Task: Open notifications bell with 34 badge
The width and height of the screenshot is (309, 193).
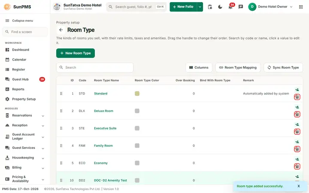Action: tap(230, 7)
